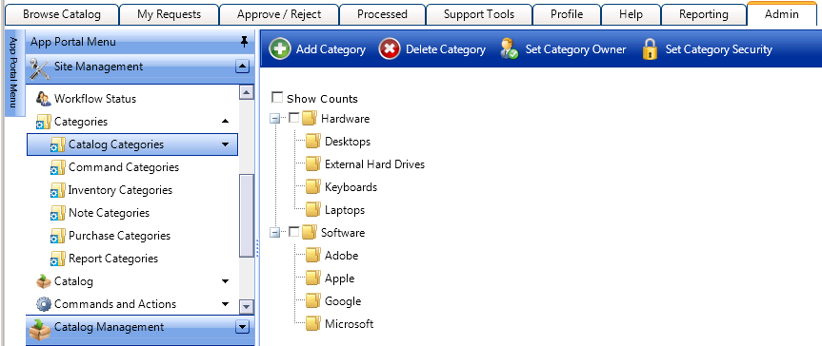822x346 pixels.
Task: Open the Browse Catalog tab
Action: [x=62, y=14]
